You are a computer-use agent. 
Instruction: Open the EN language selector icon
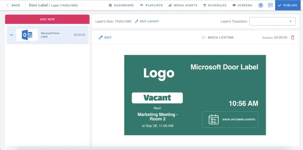[x=270, y=5]
